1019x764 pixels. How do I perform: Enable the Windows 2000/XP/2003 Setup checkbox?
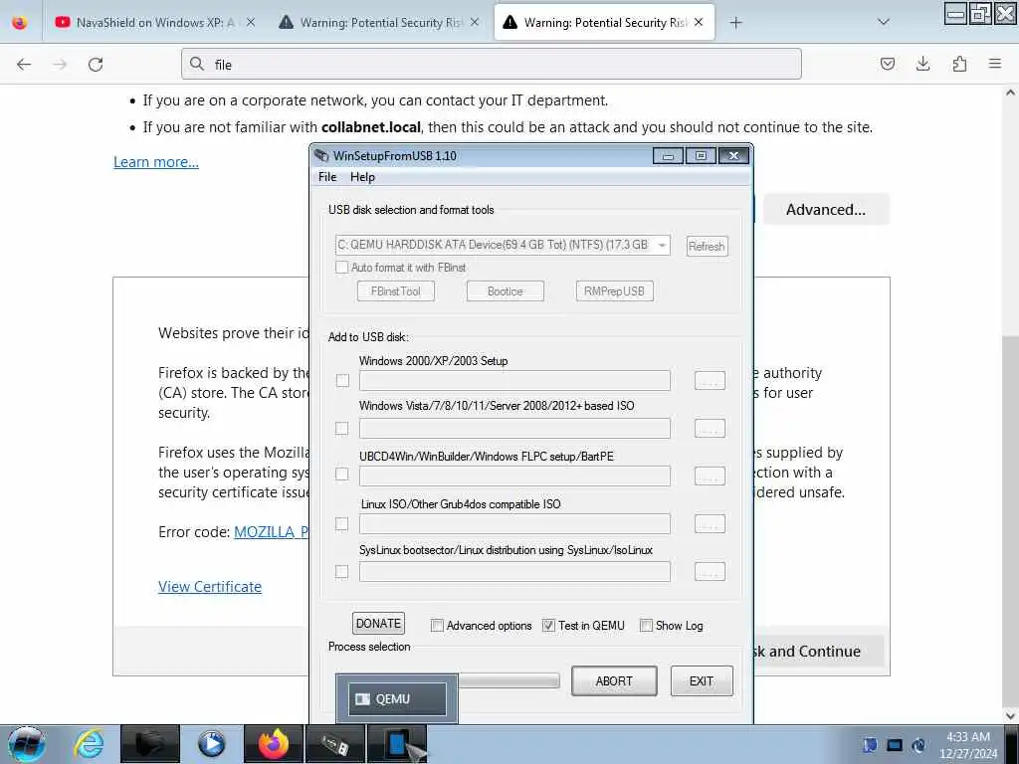[x=342, y=380]
